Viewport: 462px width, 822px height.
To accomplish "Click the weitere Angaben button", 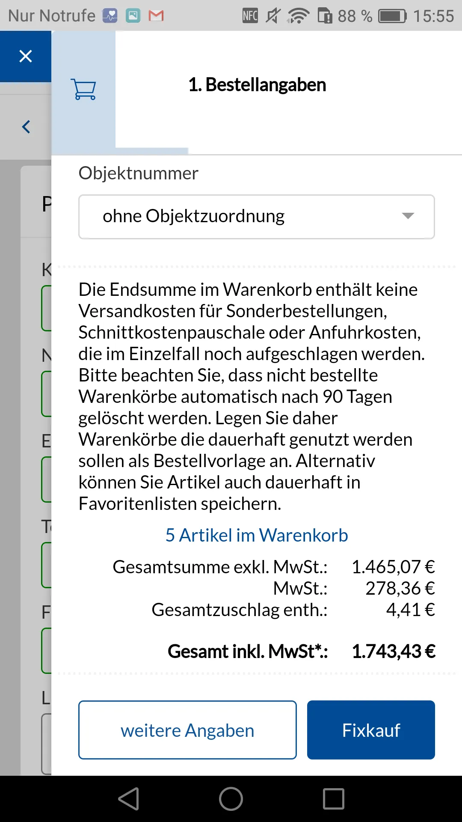I will 187,730.
